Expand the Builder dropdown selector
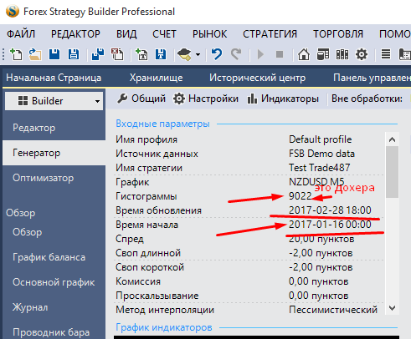The width and height of the screenshot is (411, 339). (x=54, y=101)
